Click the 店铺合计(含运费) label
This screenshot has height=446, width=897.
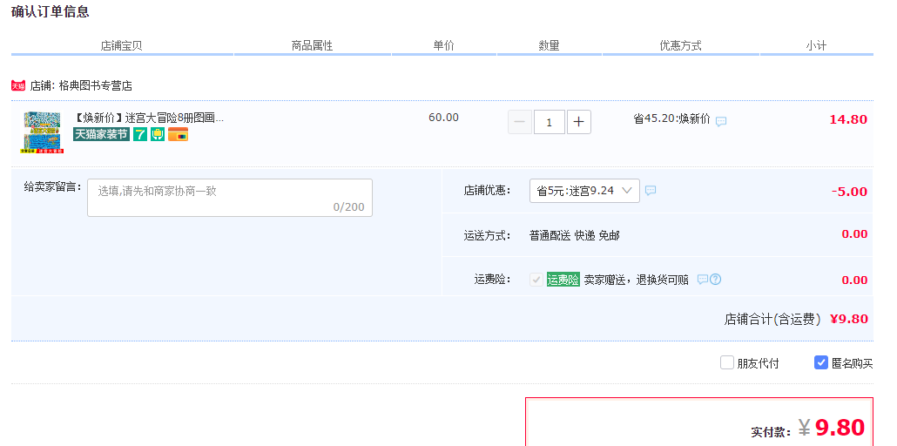(x=772, y=319)
